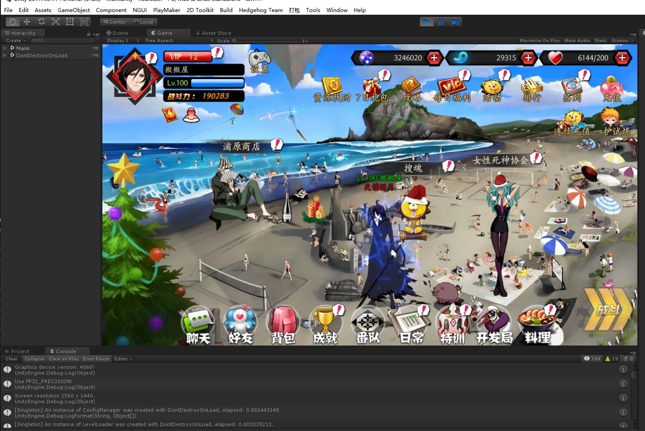
Task: Select the Rotate tool
Action: pos(41,22)
